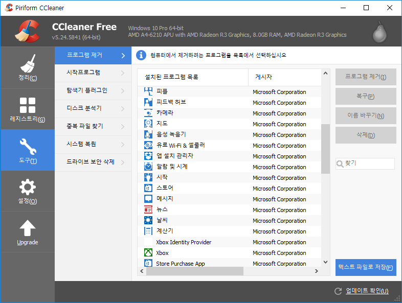Screen dimensions: 402x303
Task: Click chevron beside 시스템 복원
Action: pos(123,145)
